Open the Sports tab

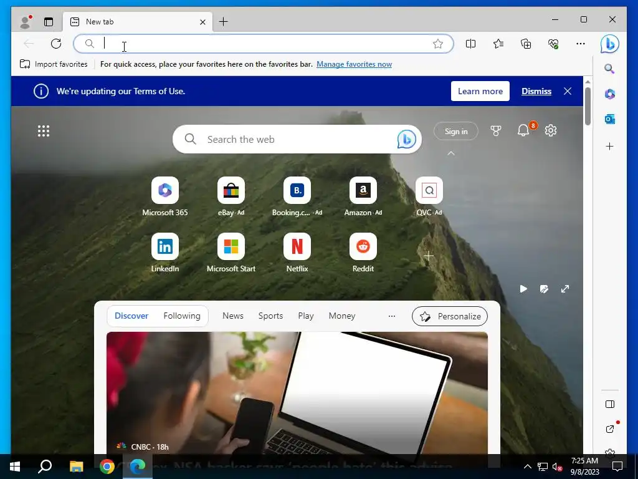[x=270, y=316]
